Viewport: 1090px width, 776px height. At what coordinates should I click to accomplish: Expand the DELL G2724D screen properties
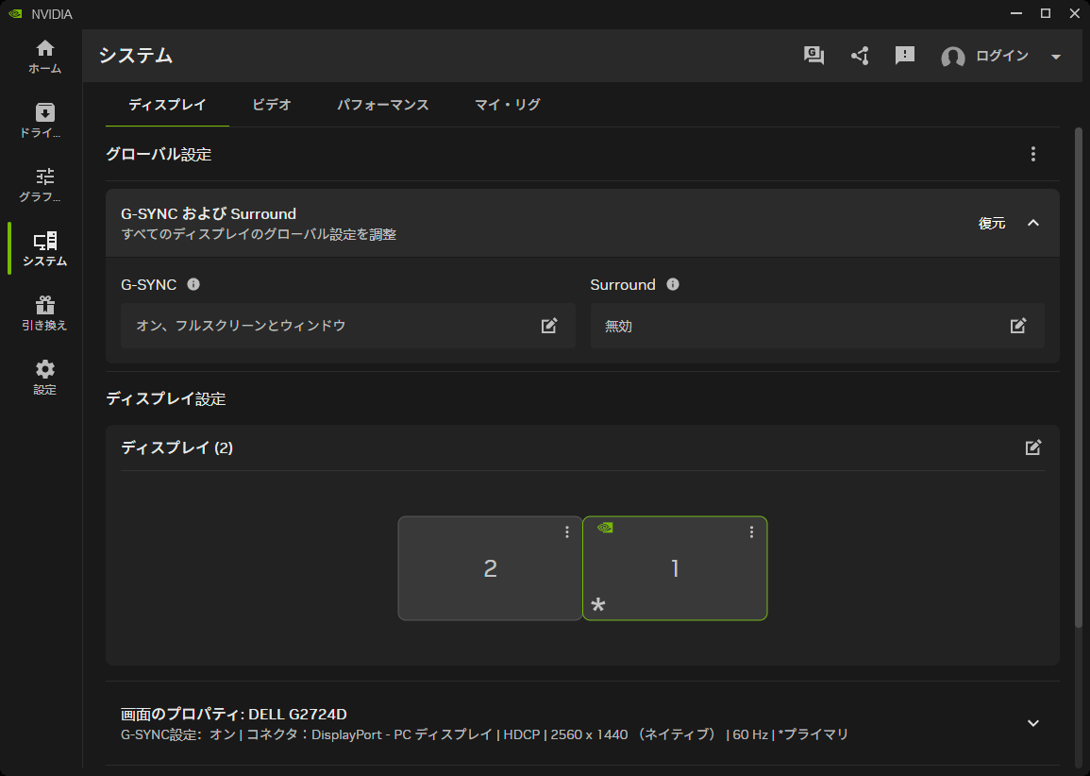(1033, 723)
